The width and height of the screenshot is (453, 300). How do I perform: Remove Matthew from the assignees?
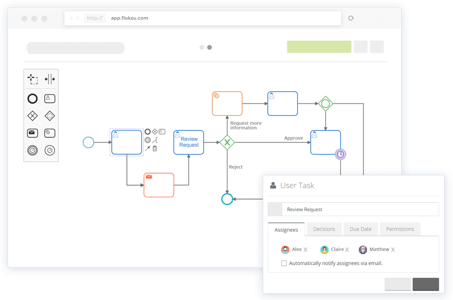(x=392, y=249)
